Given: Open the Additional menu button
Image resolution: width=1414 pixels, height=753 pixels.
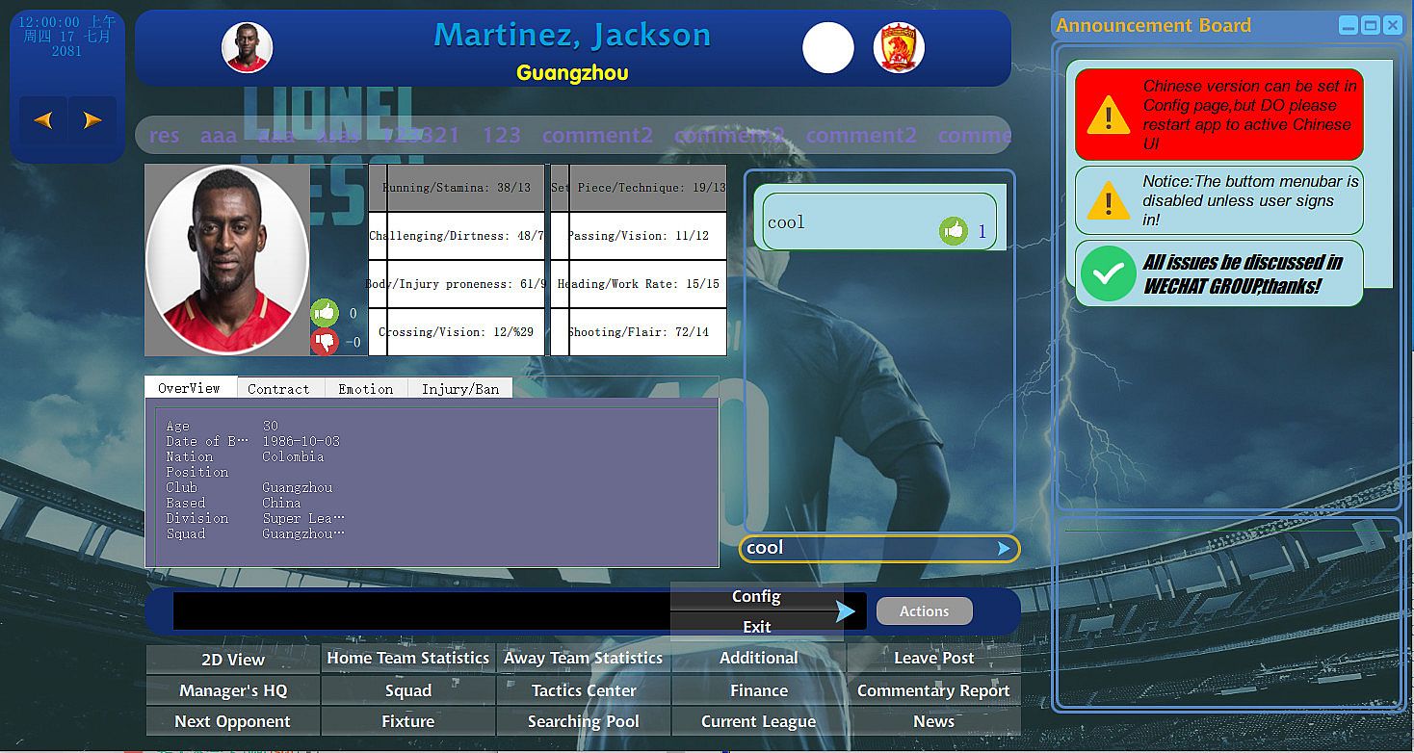Looking at the screenshot, I should coord(759,659).
